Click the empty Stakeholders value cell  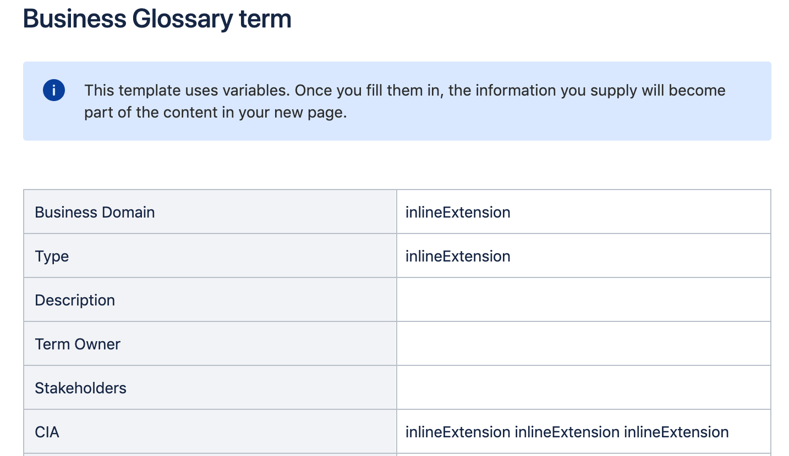(x=583, y=388)
